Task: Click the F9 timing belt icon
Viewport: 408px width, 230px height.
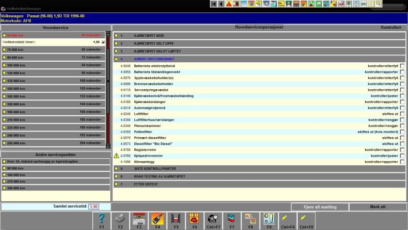Action: [269, 219]
